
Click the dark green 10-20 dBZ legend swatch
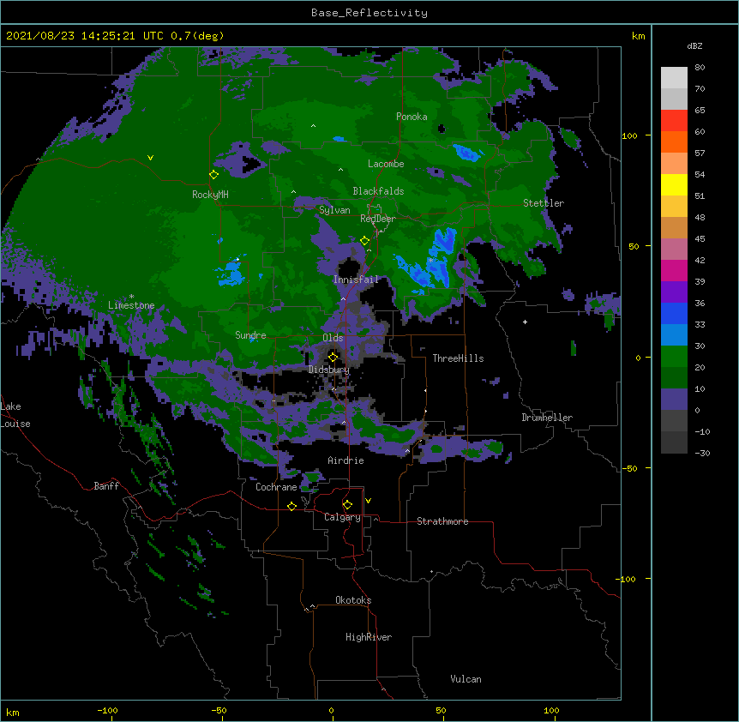click(674, 378)
